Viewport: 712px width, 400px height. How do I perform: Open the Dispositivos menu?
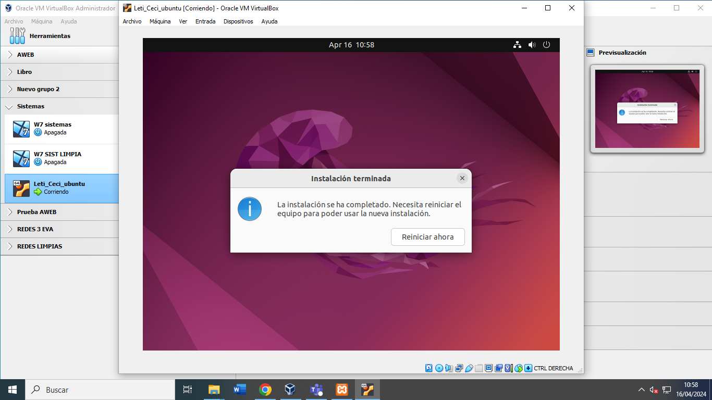238,21
